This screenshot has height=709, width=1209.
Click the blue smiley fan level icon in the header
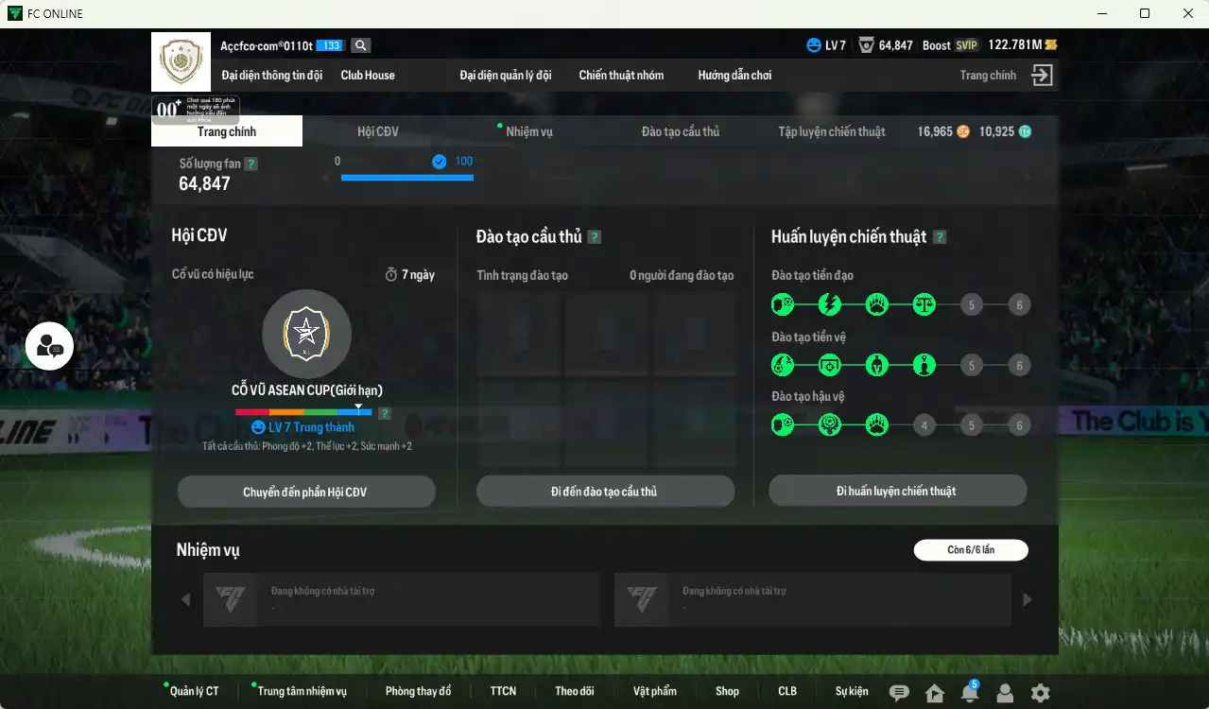(814, 45)
